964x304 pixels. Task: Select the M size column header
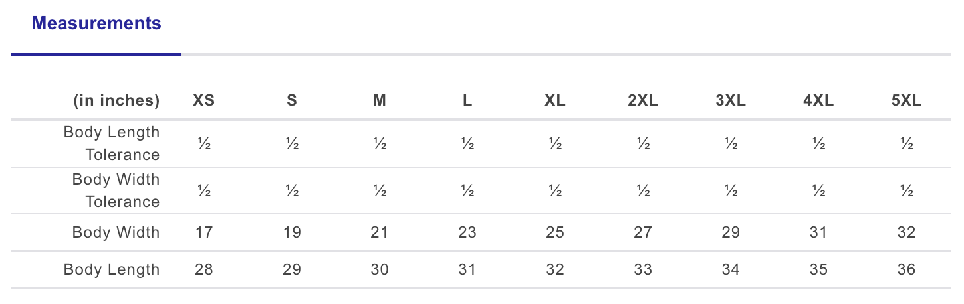380,101
